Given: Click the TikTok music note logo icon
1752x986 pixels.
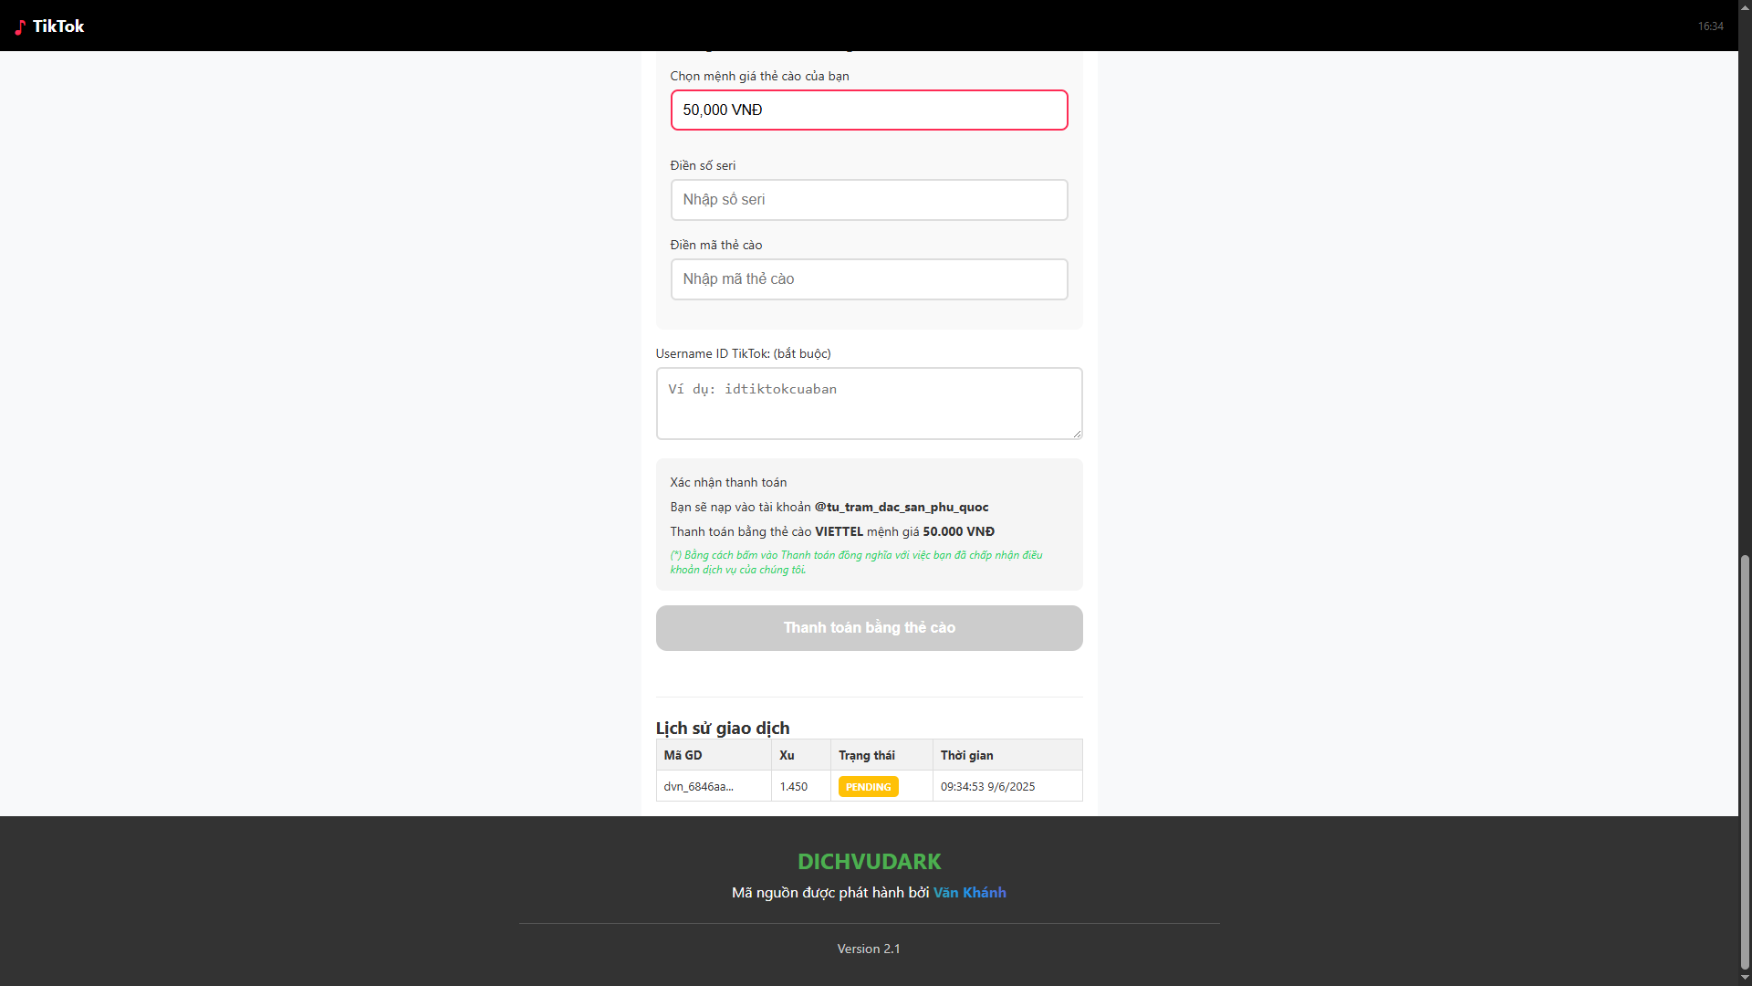Looking at the screenshot, I should click(x=20, y=27).
